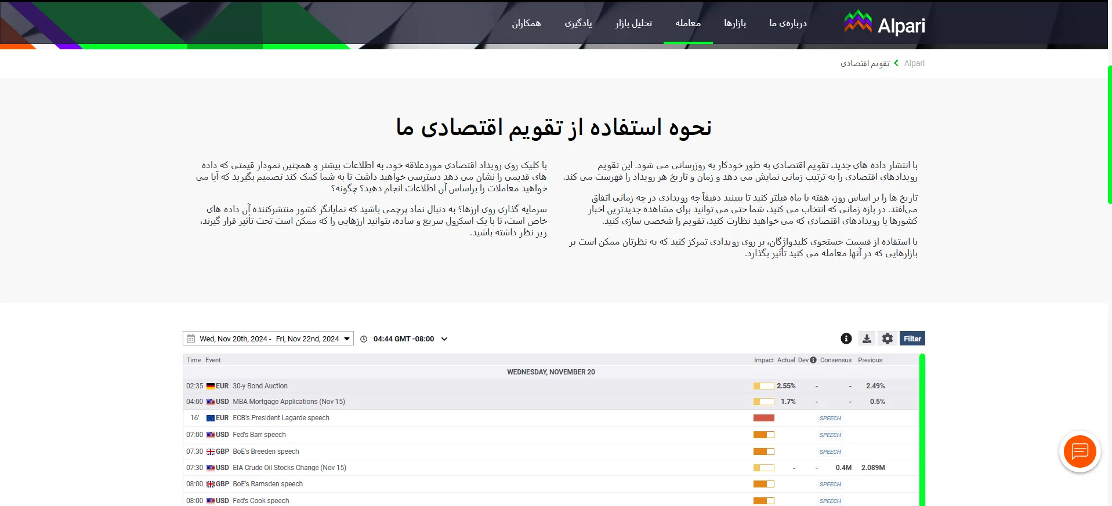Click the page vertical scrollbar

point(1109,134)
